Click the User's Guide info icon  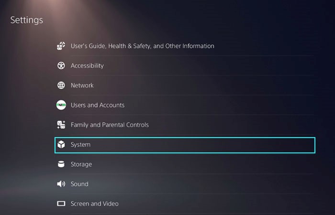(x=61, y=46)
